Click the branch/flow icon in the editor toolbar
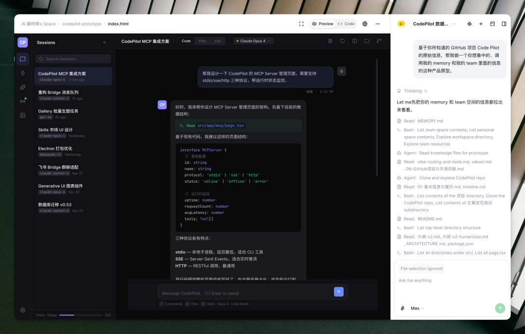This screenshot has width=525, height=334. [x=378, y=41]
